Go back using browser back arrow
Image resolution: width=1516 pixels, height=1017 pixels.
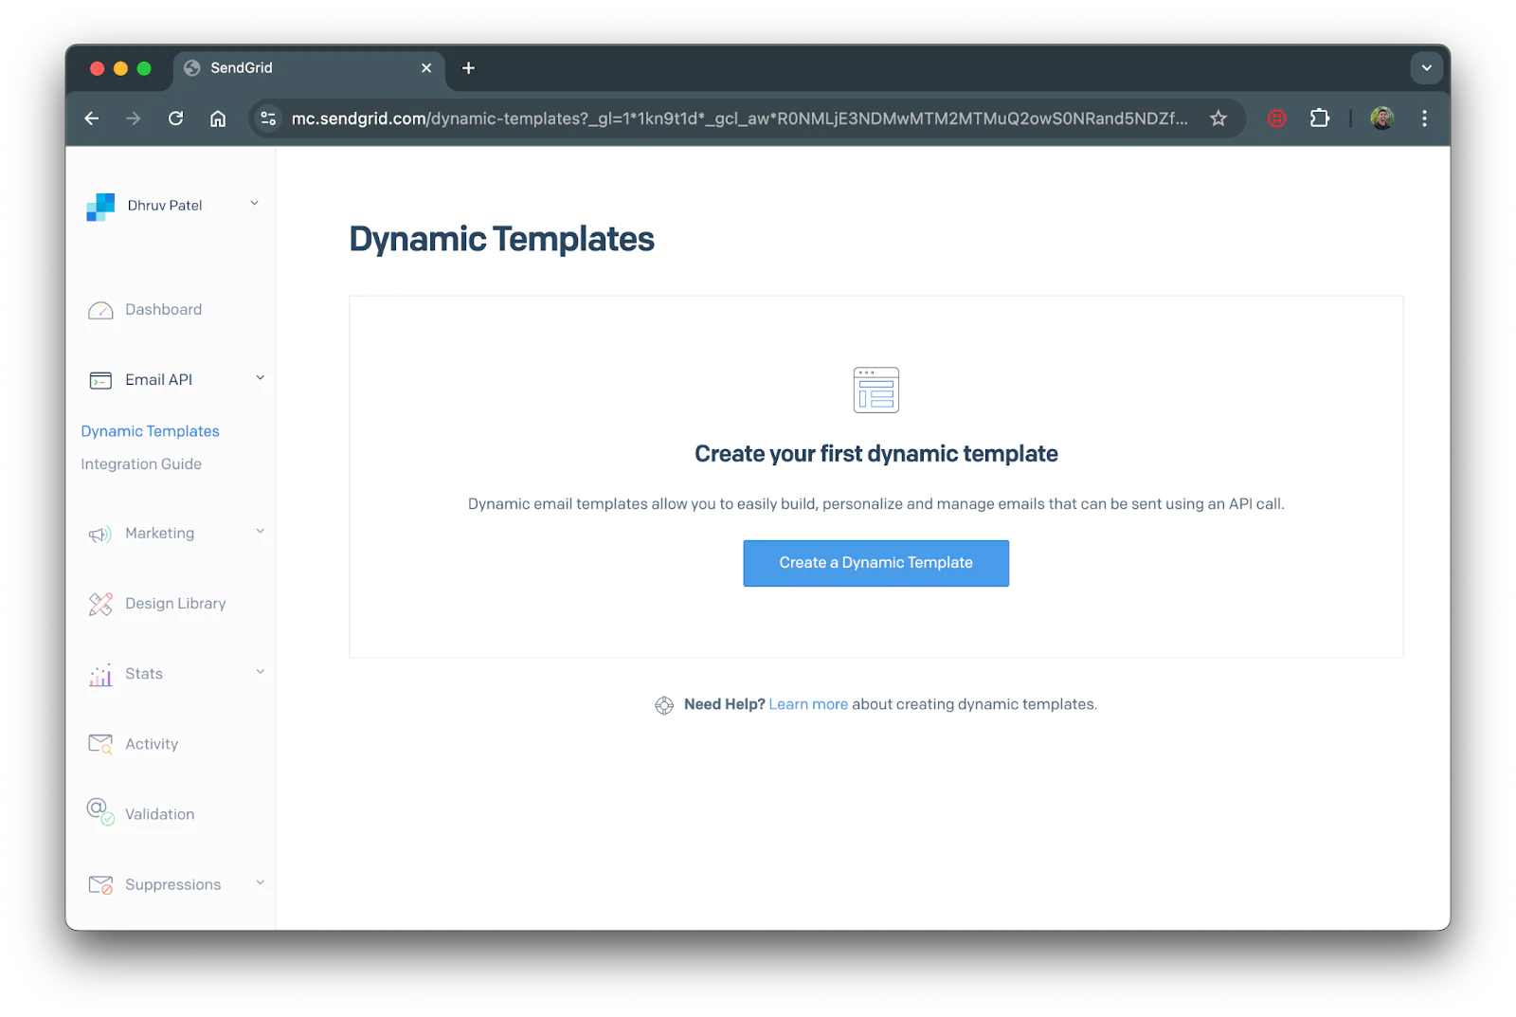92,118
